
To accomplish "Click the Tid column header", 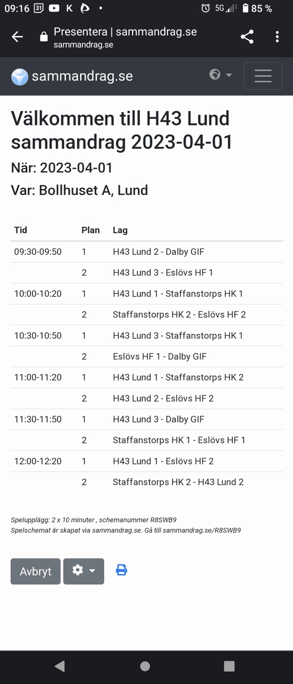I will tap(20, 230).
